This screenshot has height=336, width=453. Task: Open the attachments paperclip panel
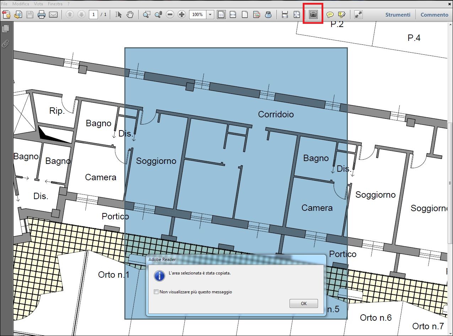coord(5,44)
